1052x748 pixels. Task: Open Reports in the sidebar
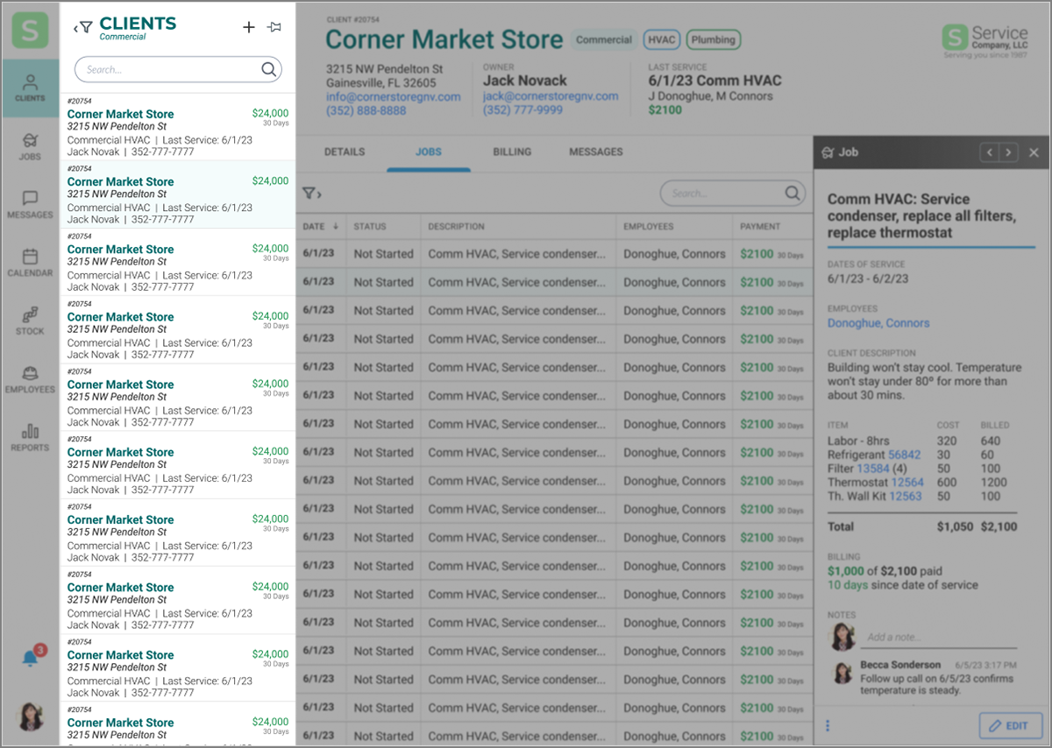(x=30, y=436)
